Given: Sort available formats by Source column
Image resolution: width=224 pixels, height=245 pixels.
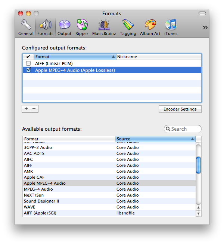Looking at the screenshot, I should [x=155, y=139].
